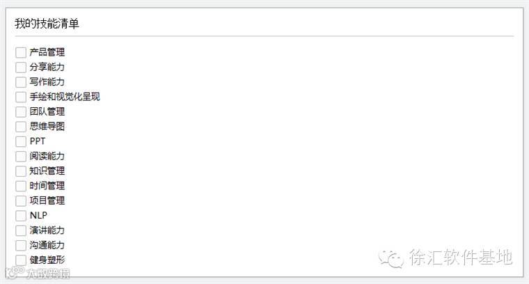Tick the PPT checkbox
The height and width of the screenshot is (284, 529).
(x=20, y=141)
